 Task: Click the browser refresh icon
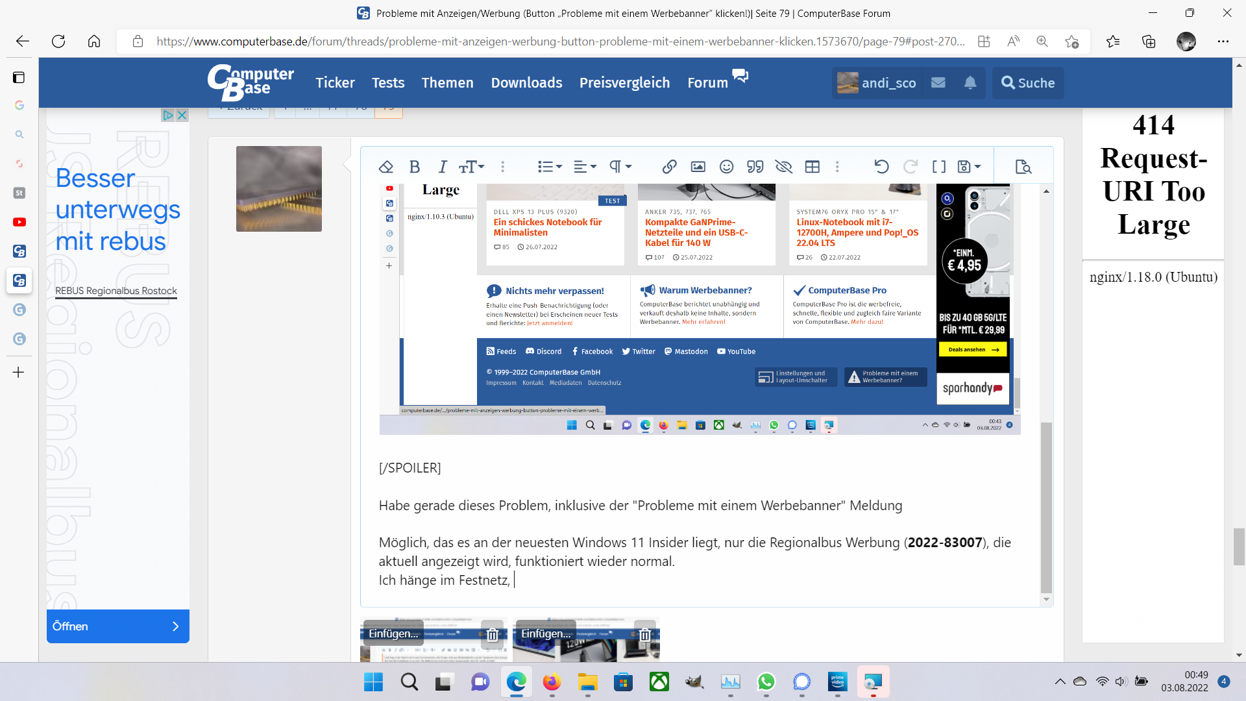click(58, 41)
